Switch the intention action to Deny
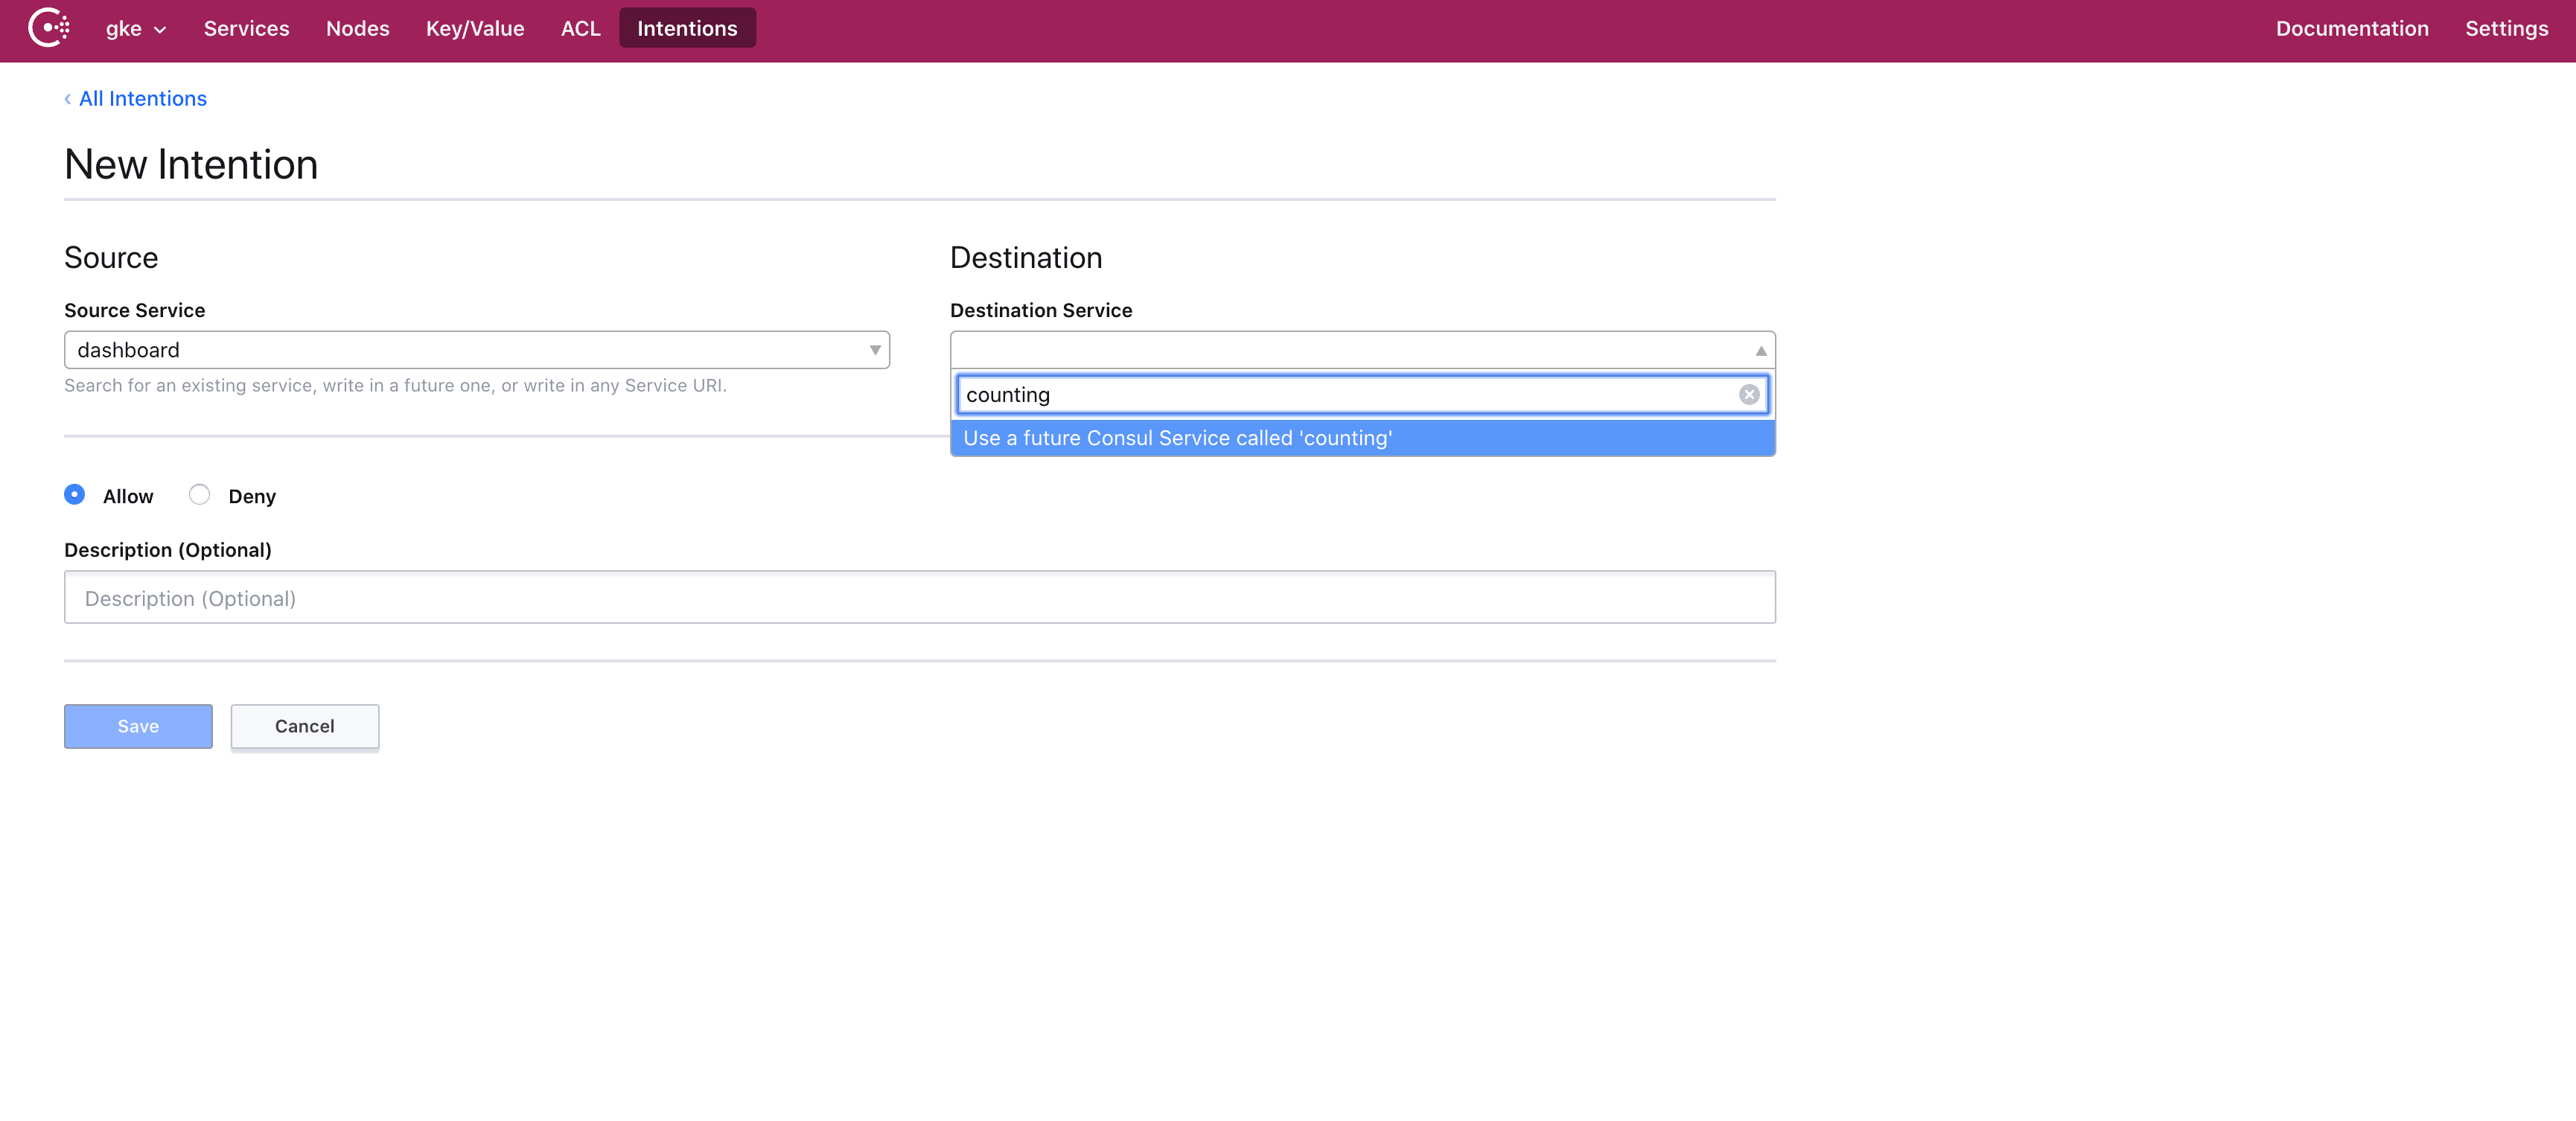 [x=199, y=494]
